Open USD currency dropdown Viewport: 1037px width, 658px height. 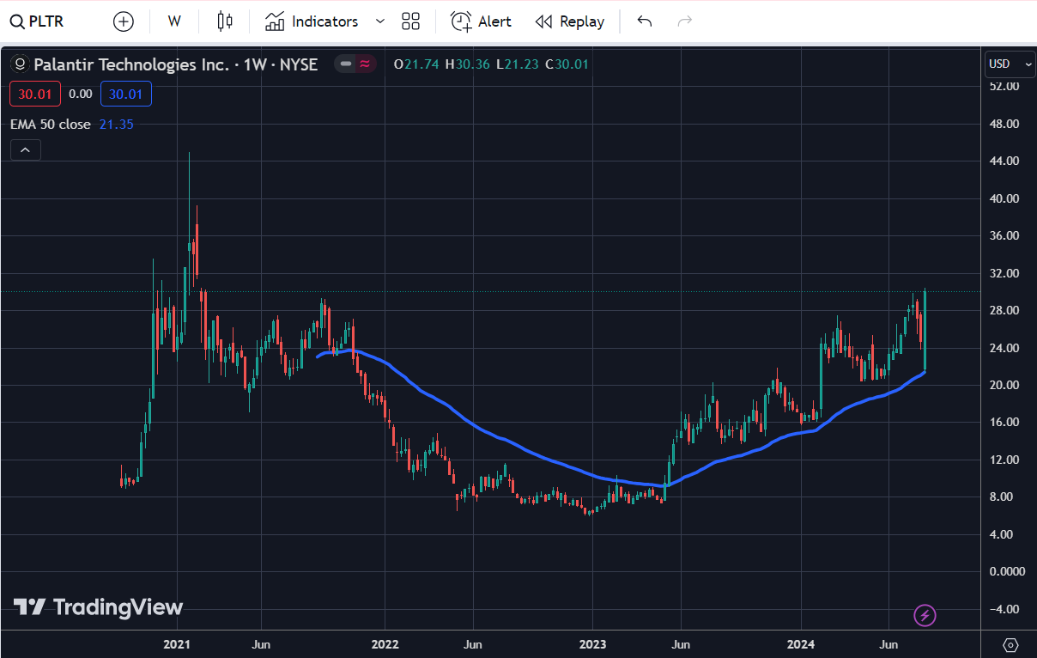(1010, 64)
